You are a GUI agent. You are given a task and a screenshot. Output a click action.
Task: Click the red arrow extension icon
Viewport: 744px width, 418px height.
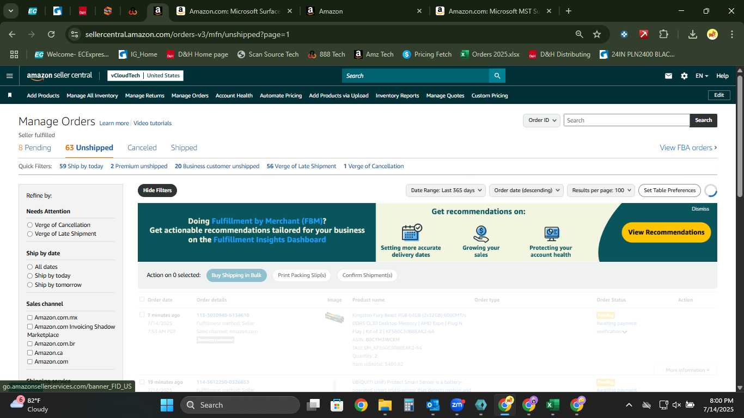tap(644, 34)
